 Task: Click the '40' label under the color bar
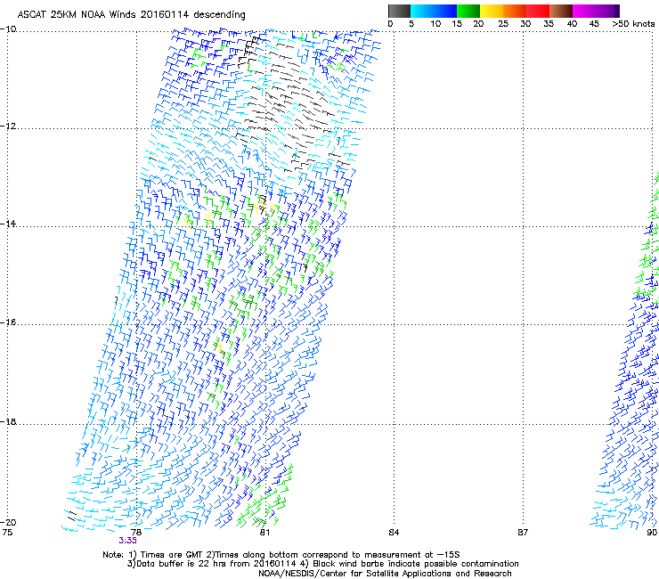(572, 24)
